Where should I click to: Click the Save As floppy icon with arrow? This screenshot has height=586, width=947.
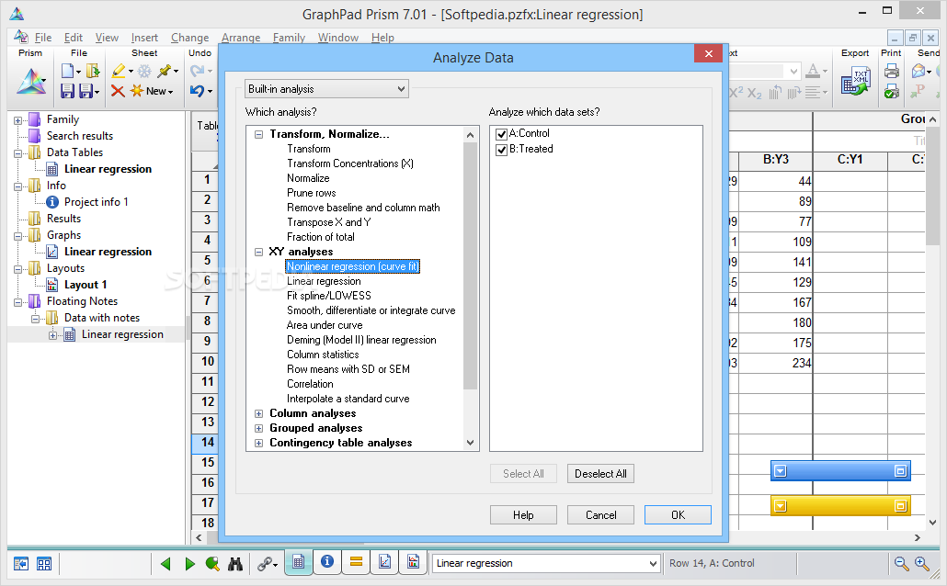[x=87, y=91]
